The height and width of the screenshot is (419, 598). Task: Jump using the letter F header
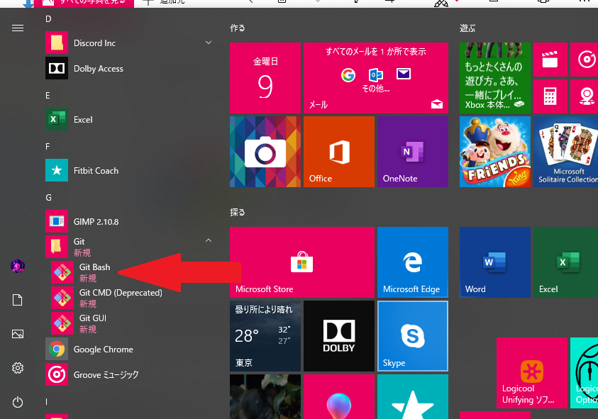[48, 147]
